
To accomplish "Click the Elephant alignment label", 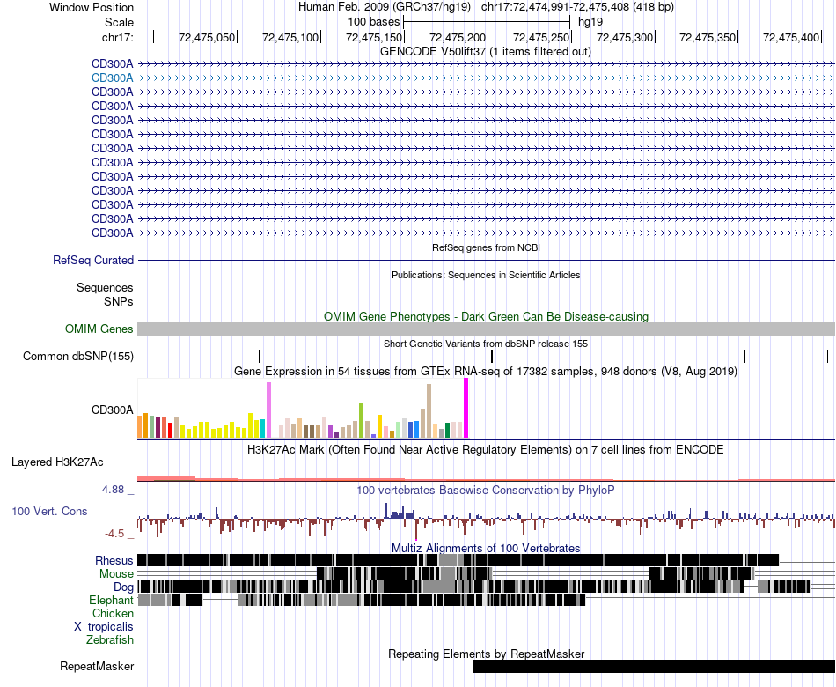I will pos(111,601).
